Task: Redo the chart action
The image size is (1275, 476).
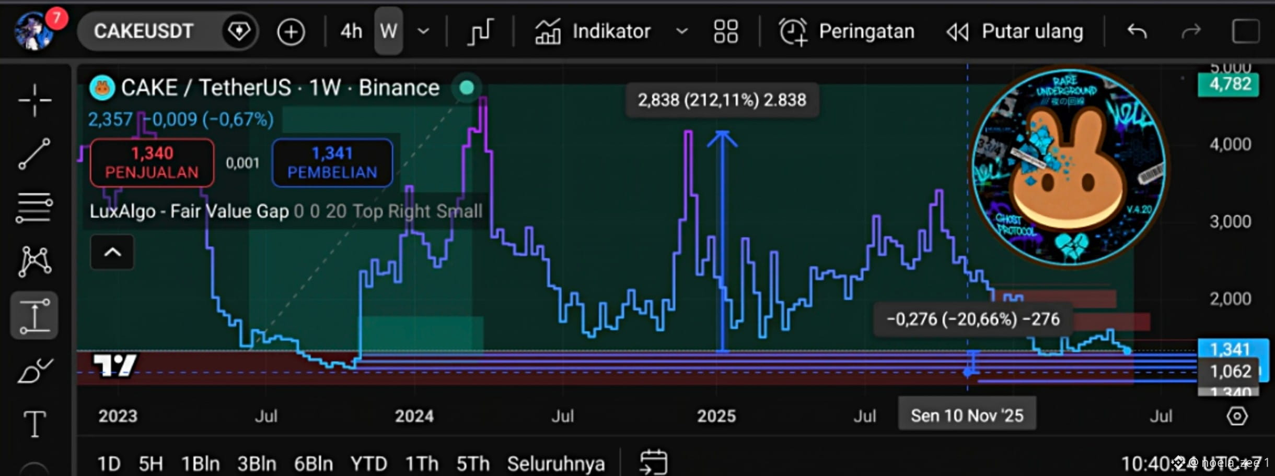Action: pos(1191,31)
